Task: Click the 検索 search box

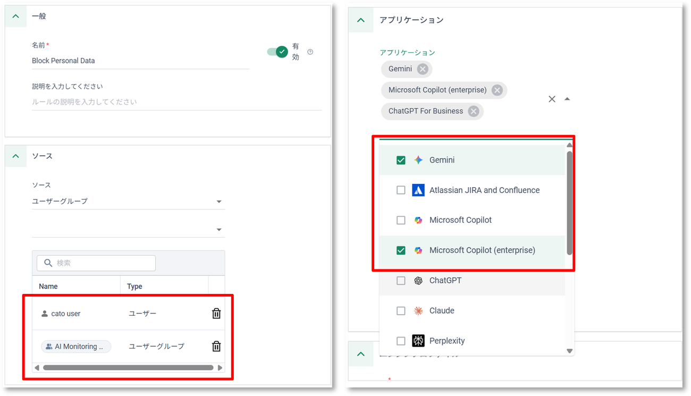Action: [x=96, y=263]
